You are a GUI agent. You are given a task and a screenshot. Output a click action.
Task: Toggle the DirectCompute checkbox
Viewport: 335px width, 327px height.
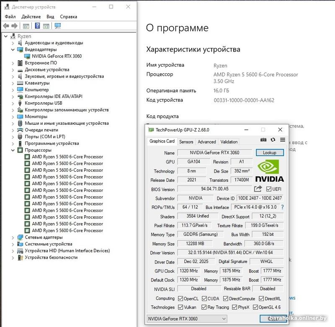226,299
